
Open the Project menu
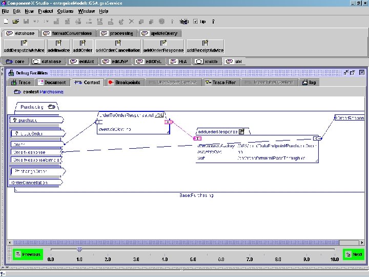pos(46,11)
